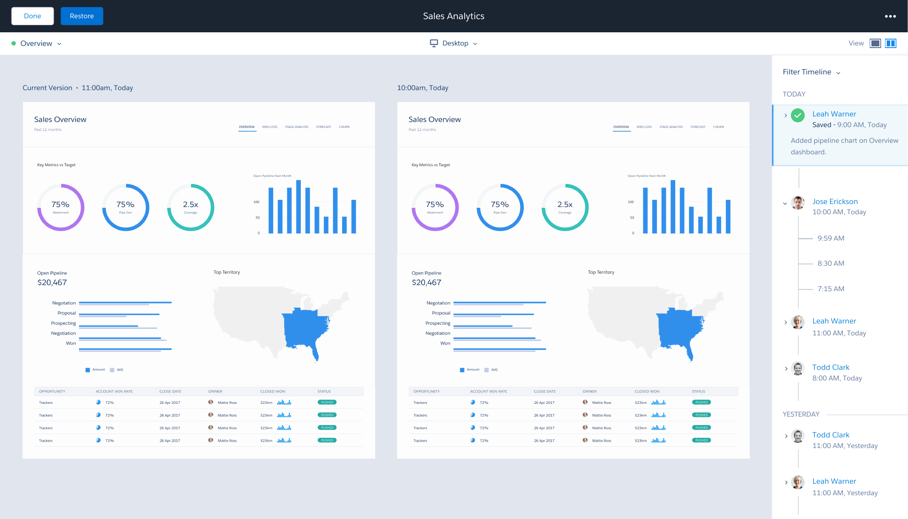
Task: Click first row's Mattie Ross avatar, 10:00am version
Action: click(x=585, y=402)
